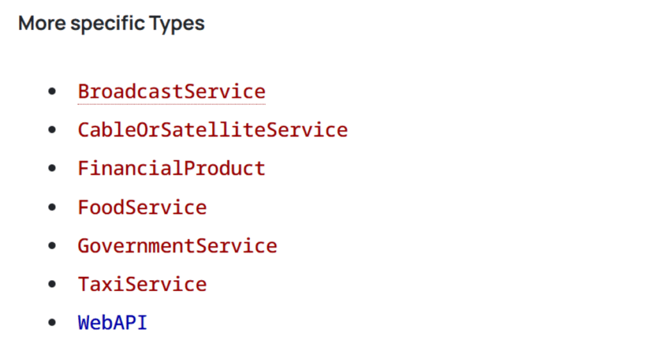Viewport: 656px width, 355px height.
Task: Open the BroadcastService type link
Action: (171, 91)
